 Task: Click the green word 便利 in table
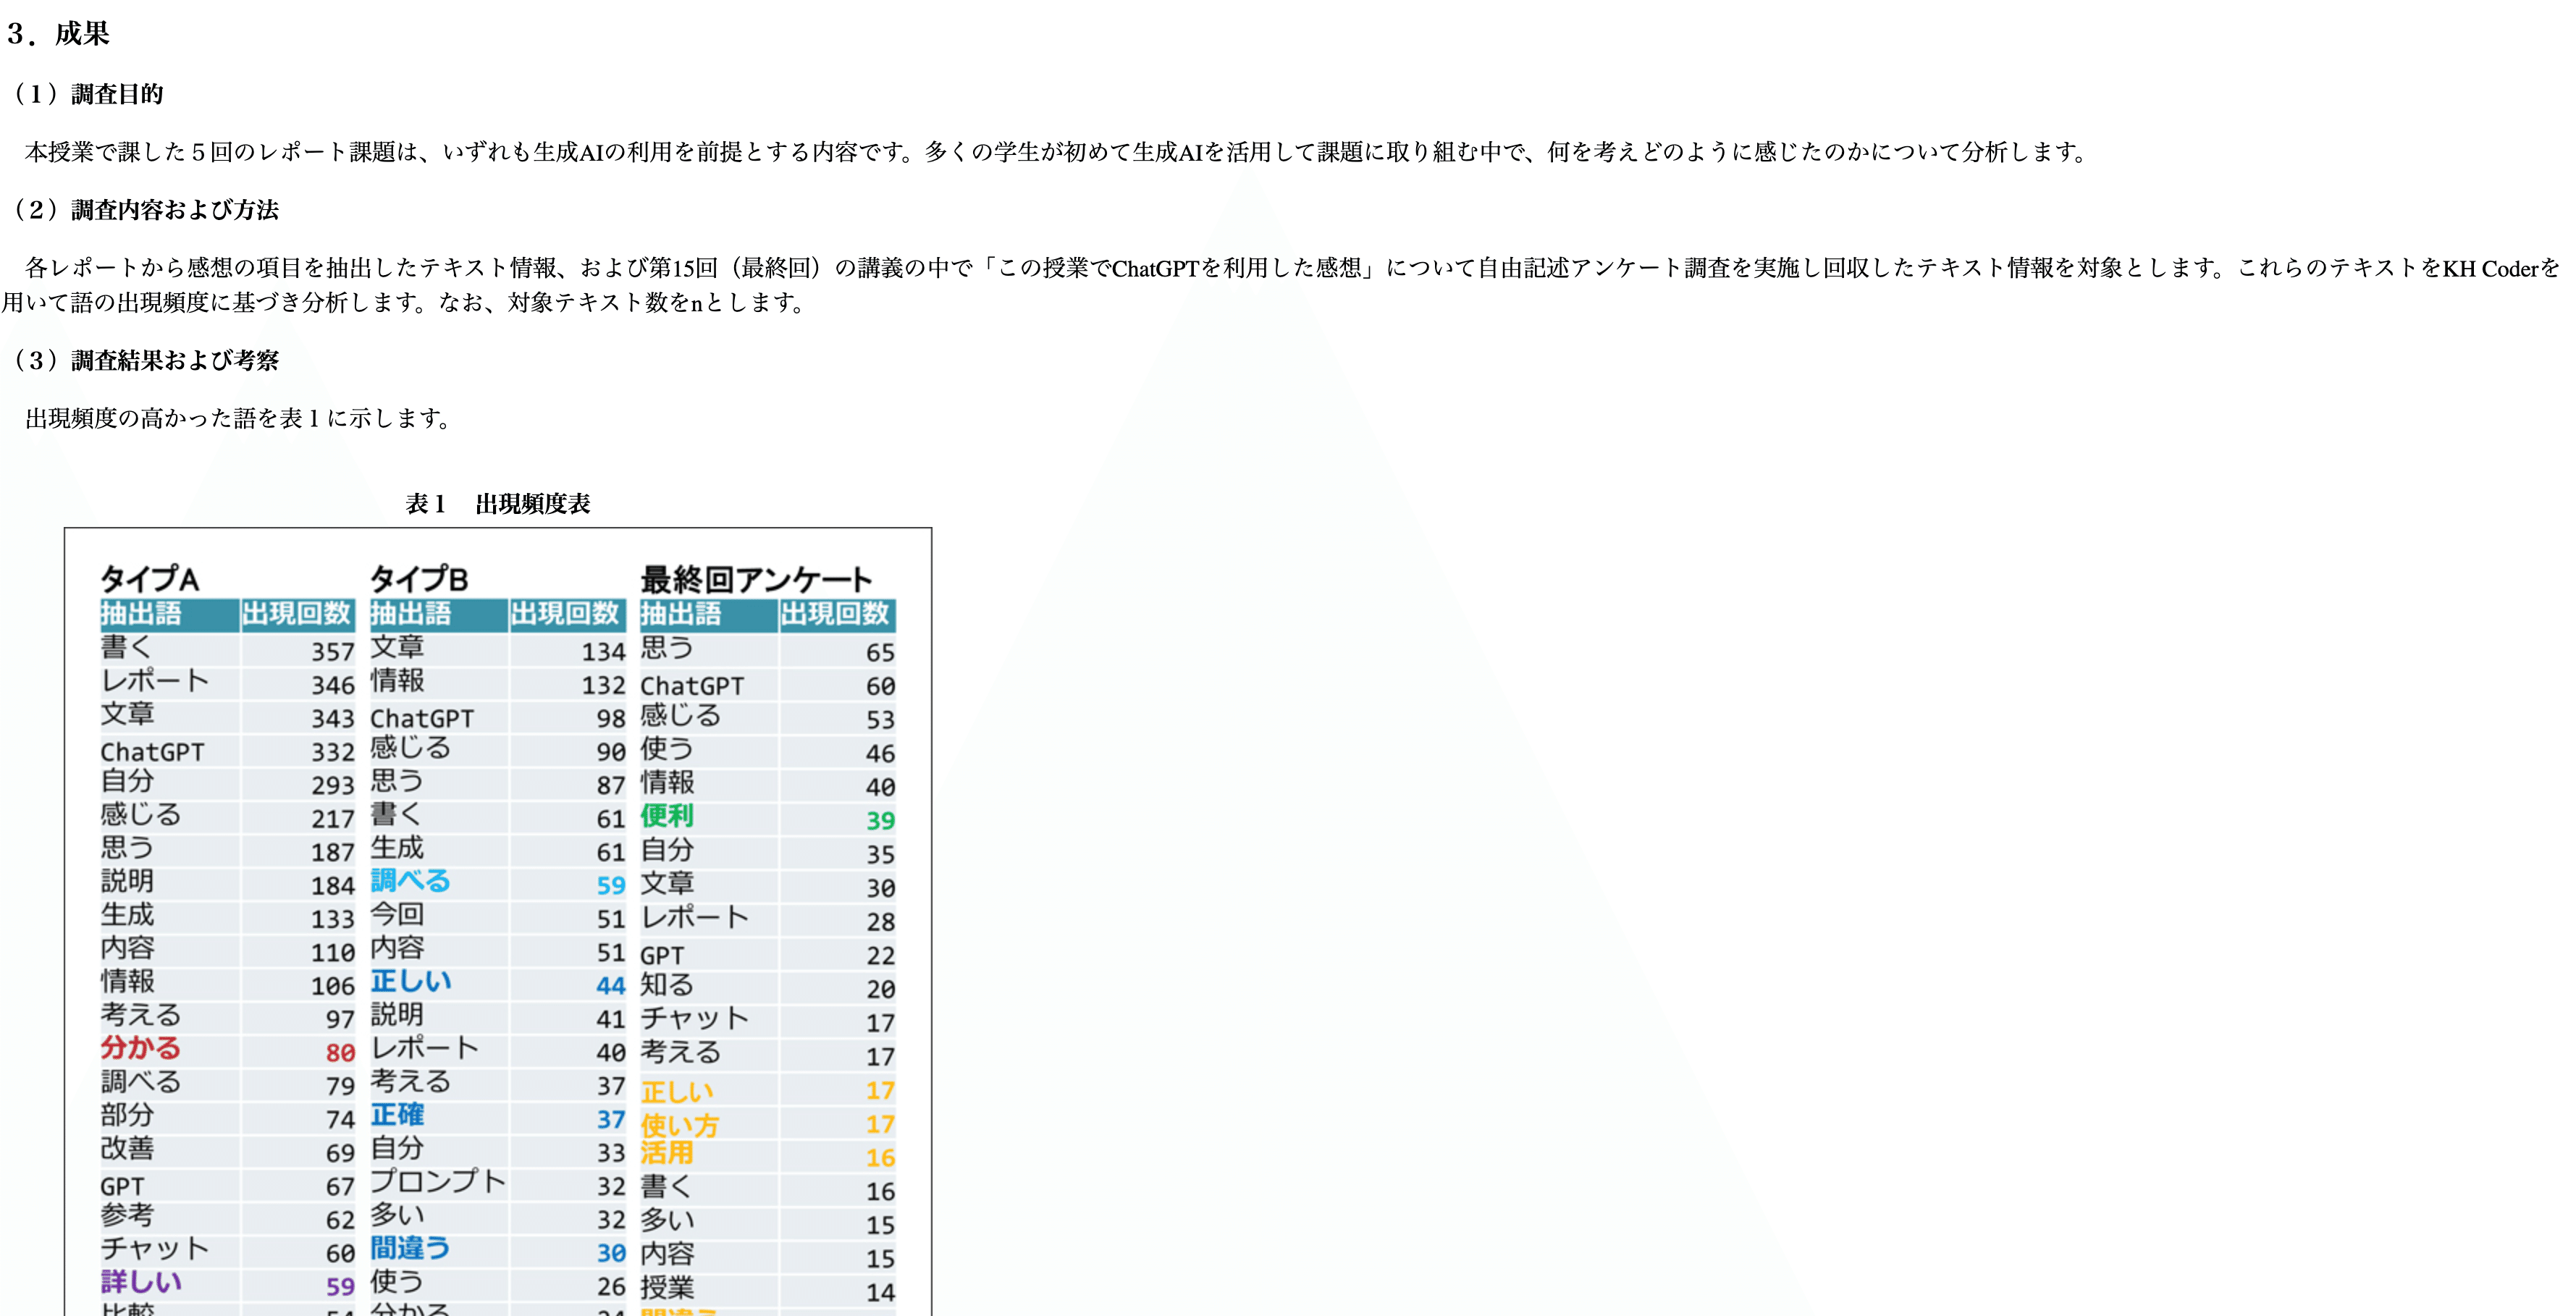click(667, 816)
